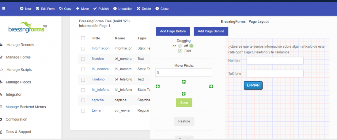Open Configuration in the sidebar
Image resolution: width=337 pixels, height=140 pixels.
click(x=16, y=119)
